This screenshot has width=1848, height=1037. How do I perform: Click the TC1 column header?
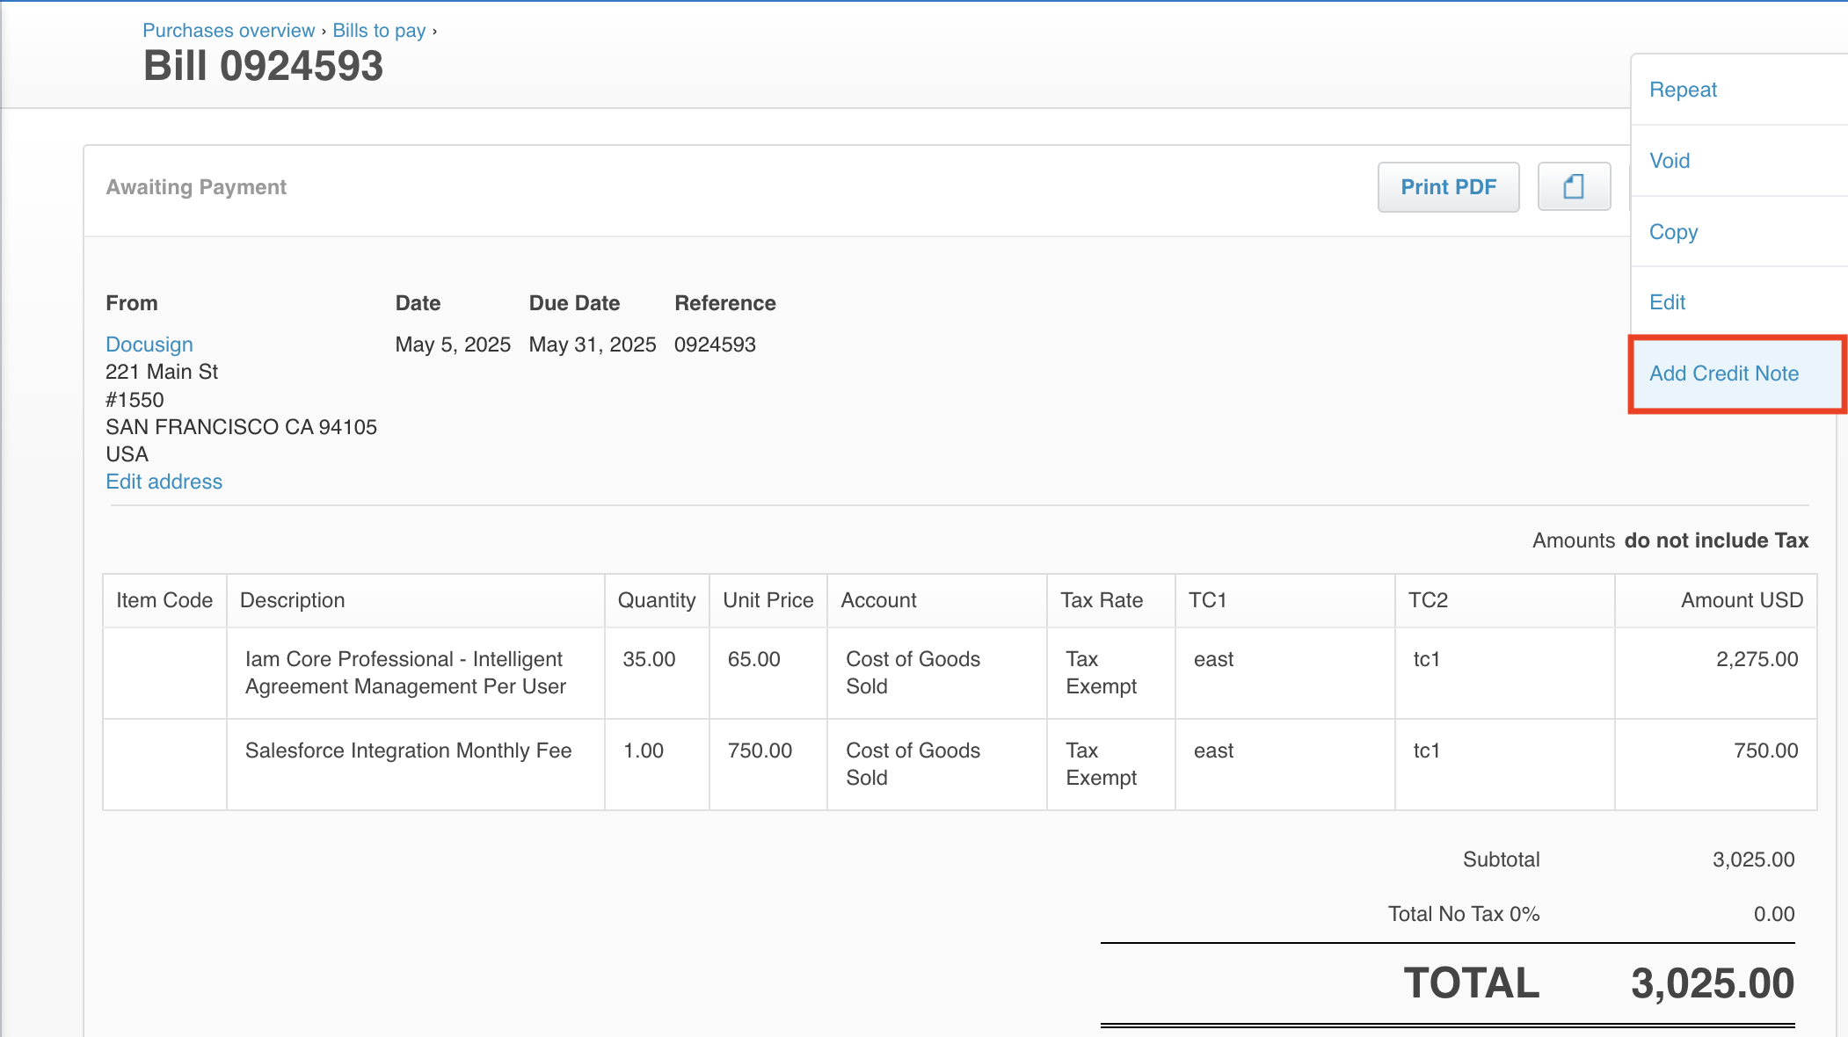click(x=1285, y=600)
